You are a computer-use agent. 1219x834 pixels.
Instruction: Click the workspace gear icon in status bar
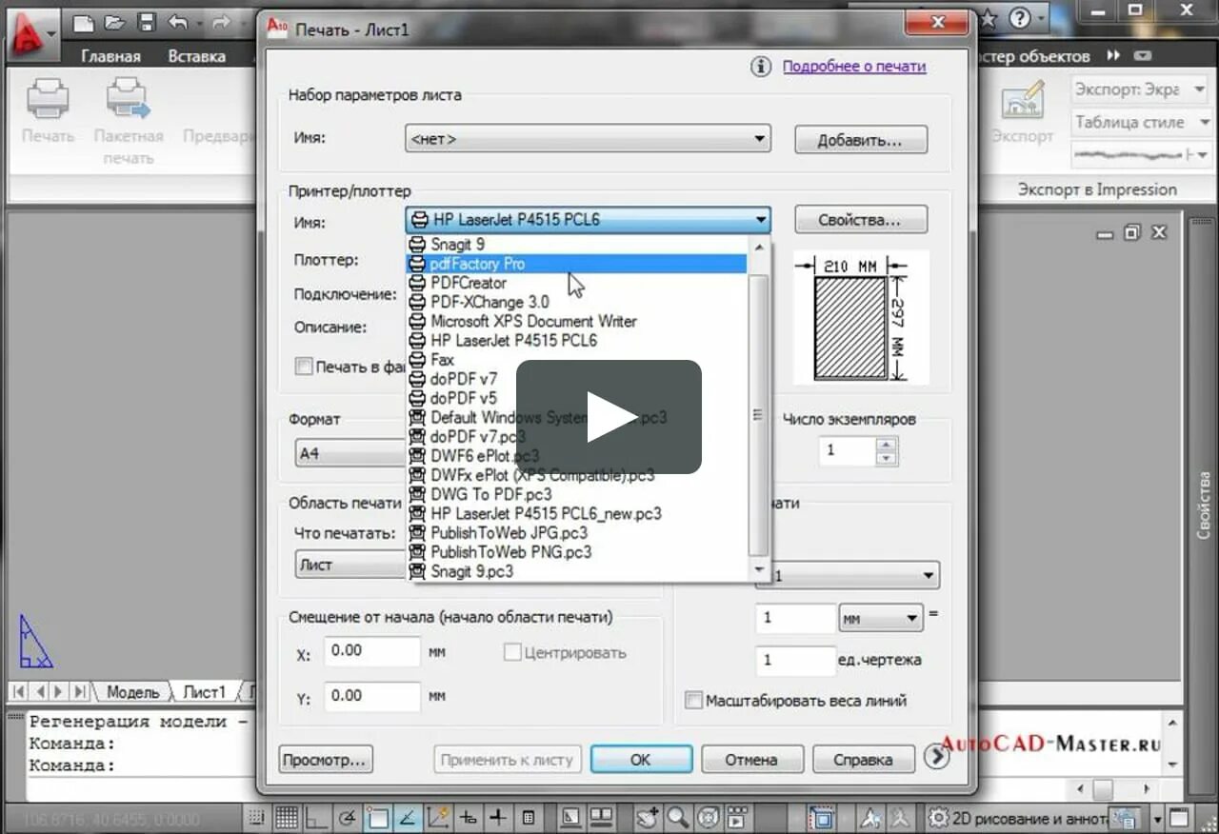click(x=938, y=818)
